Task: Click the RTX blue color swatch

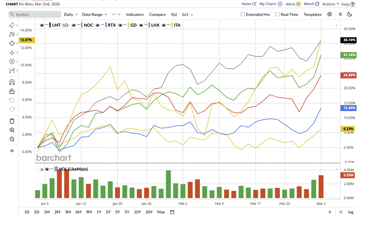Action: click(105, 25)
